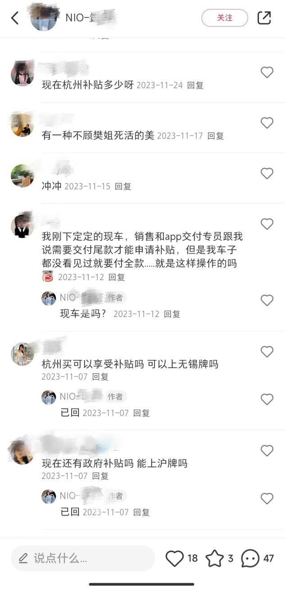Heart the author's reply 现车是吗？

point(267,300)
